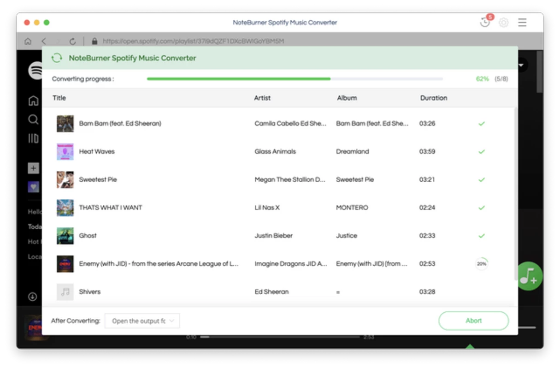Click checkmark for Ghost row
Viewport: 560px width, 369px height.
pos(482,236)
